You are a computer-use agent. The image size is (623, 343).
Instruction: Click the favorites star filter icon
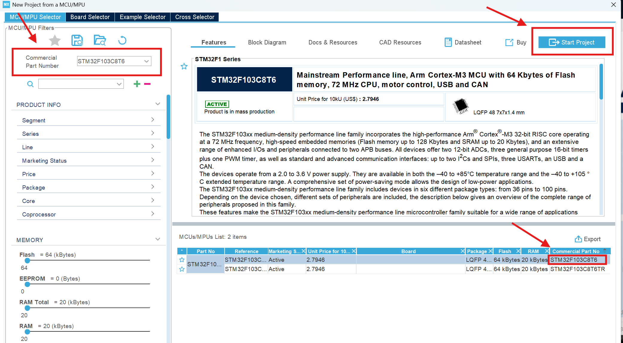[x=55, y=41]
